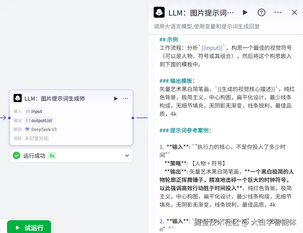Click the DeepSeek whale model icon
Viewport: 303px width, 233px height.
coord(27,129)
